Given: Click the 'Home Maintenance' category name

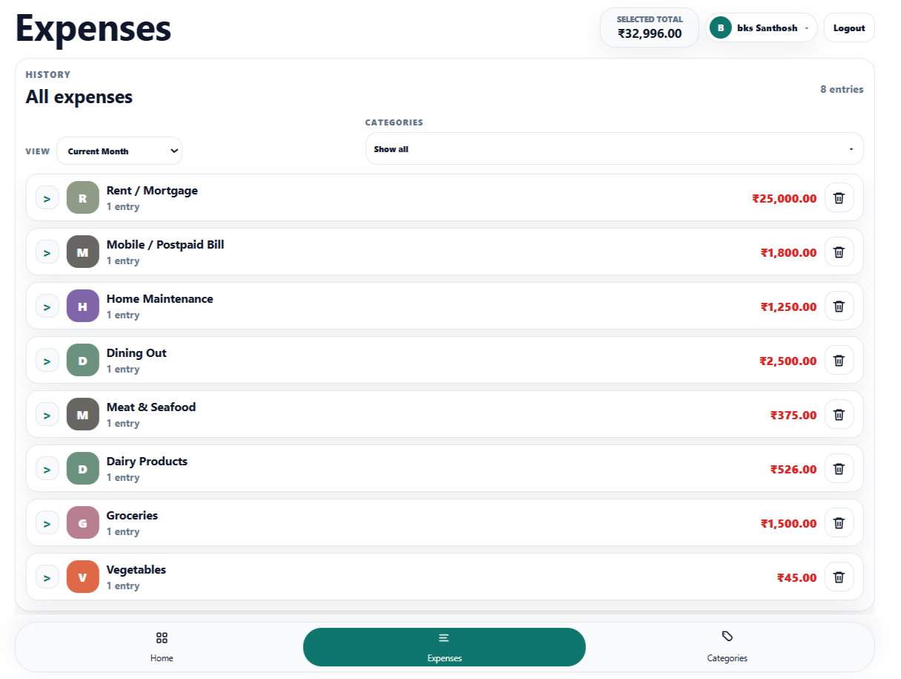Looking at the screenshot, I should pyautogui.click(x=159, y=299).
